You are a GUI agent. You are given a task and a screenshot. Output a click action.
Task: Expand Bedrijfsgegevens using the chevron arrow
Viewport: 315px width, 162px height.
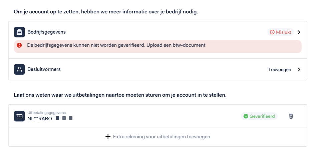[x=299, y=32]
